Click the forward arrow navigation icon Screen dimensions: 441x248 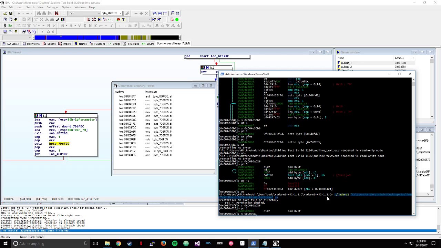tap(27, 13)
